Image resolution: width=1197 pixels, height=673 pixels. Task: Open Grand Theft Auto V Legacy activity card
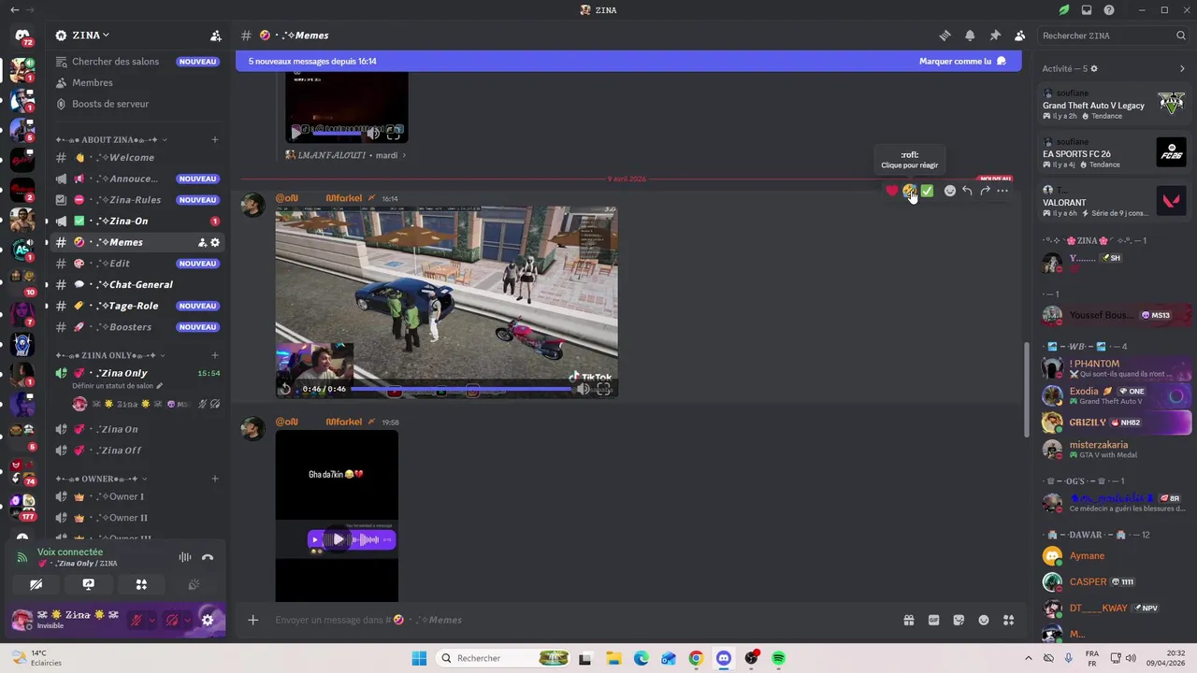1115,106
